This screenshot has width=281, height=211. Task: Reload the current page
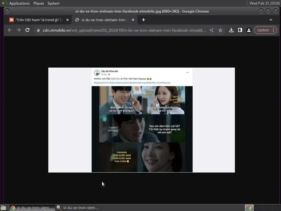[27, 30]
